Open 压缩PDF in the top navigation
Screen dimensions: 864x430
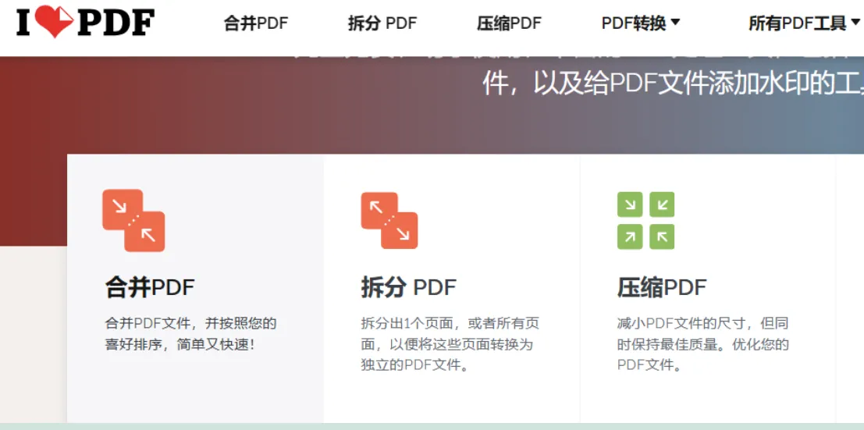pos(509,23)
